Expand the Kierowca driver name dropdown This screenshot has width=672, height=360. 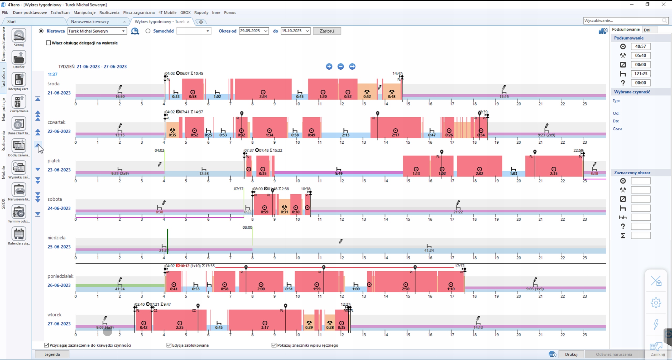(123, 31)
